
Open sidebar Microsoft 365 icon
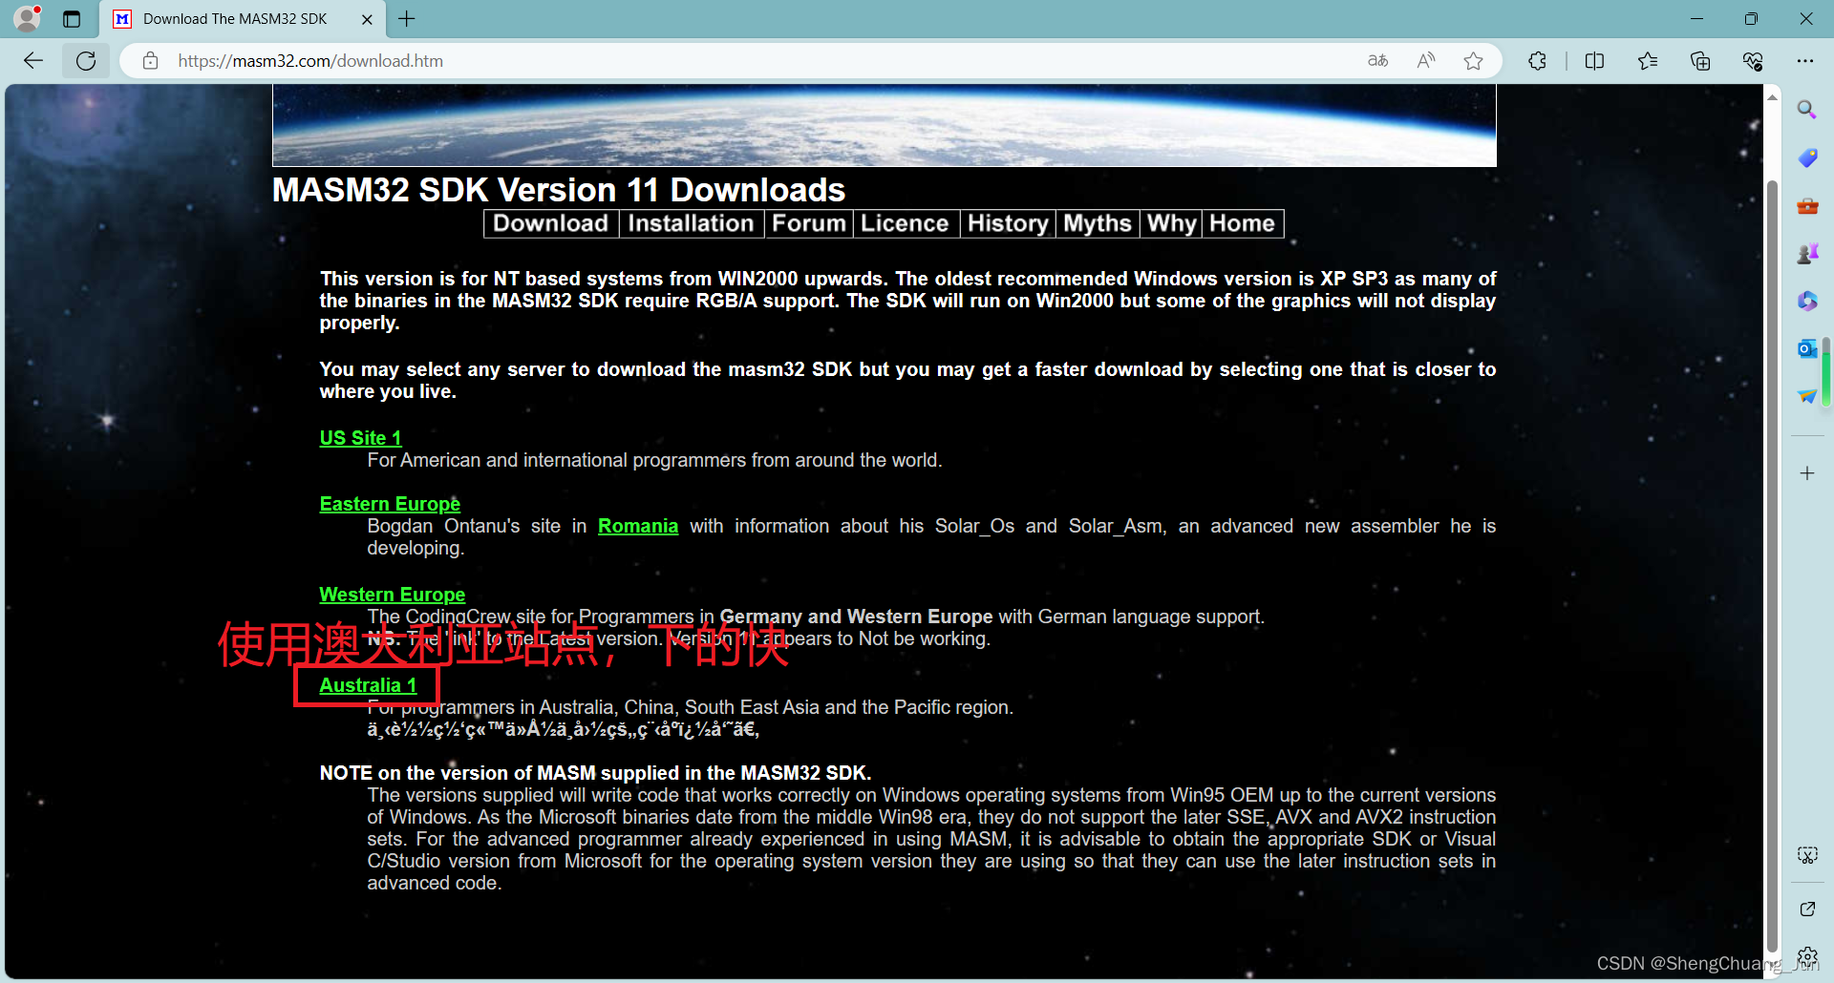(1806, 301)
